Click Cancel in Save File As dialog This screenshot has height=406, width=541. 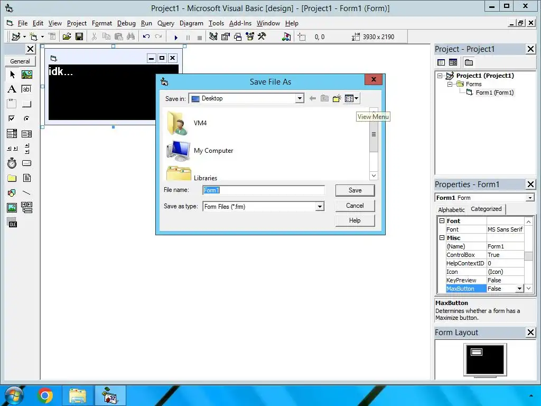[x=355, y=206]
